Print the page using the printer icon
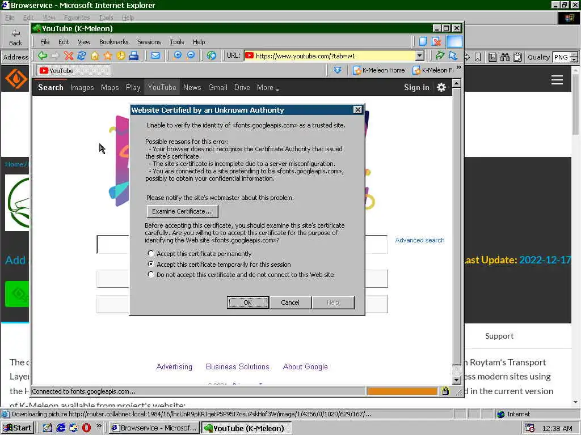The image size is (581, 435). pos(134,56)
